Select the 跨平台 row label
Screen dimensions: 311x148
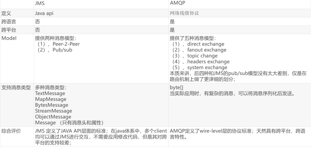9,30
